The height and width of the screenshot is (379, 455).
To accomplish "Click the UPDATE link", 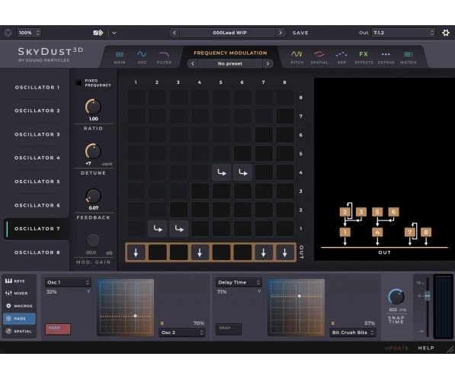I will [396, 348].
